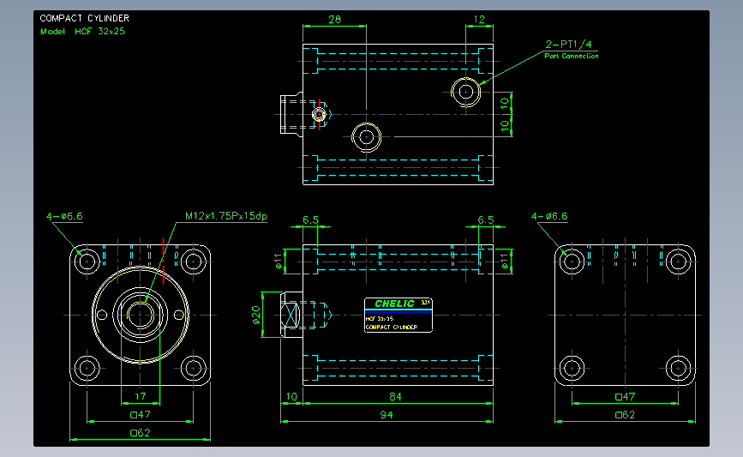The height and width of the screenshot is (457, 743).
Task: Click the Model HCF 32x25 label
Action: 82,31
